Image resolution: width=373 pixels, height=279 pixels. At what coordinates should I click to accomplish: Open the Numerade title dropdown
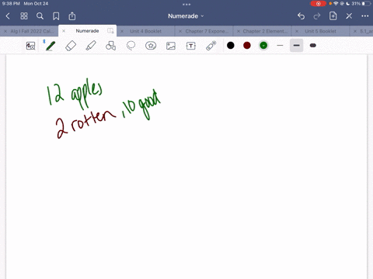(186, 16)
